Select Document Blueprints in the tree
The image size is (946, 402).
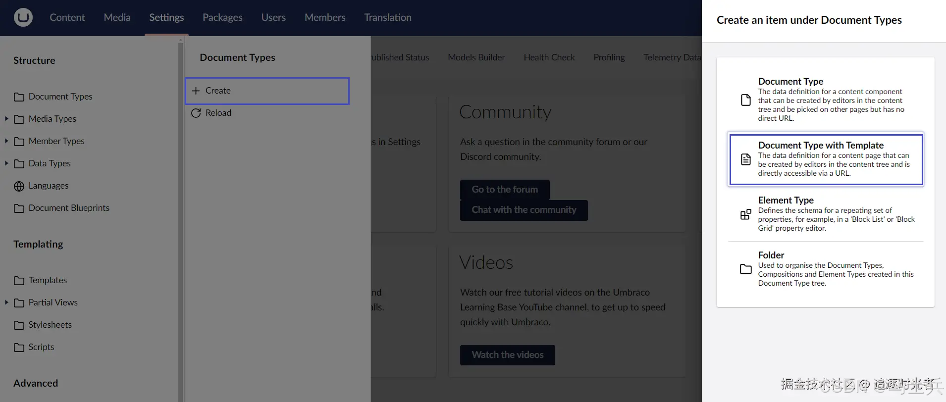(x=69, y=208)
